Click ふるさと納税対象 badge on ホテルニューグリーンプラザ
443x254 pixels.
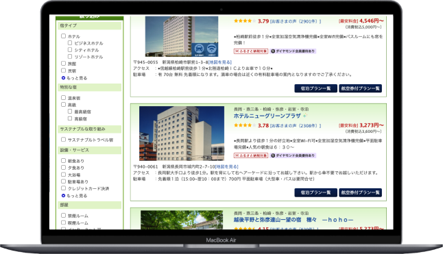click(x=251, y=155)
